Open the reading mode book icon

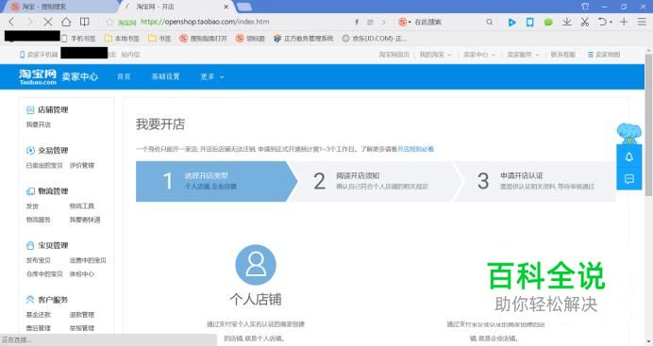(85, 22)
